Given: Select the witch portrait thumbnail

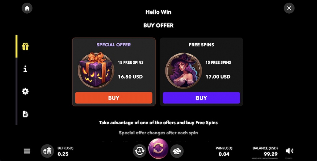Looking at the screenshot, I should 183,70.
